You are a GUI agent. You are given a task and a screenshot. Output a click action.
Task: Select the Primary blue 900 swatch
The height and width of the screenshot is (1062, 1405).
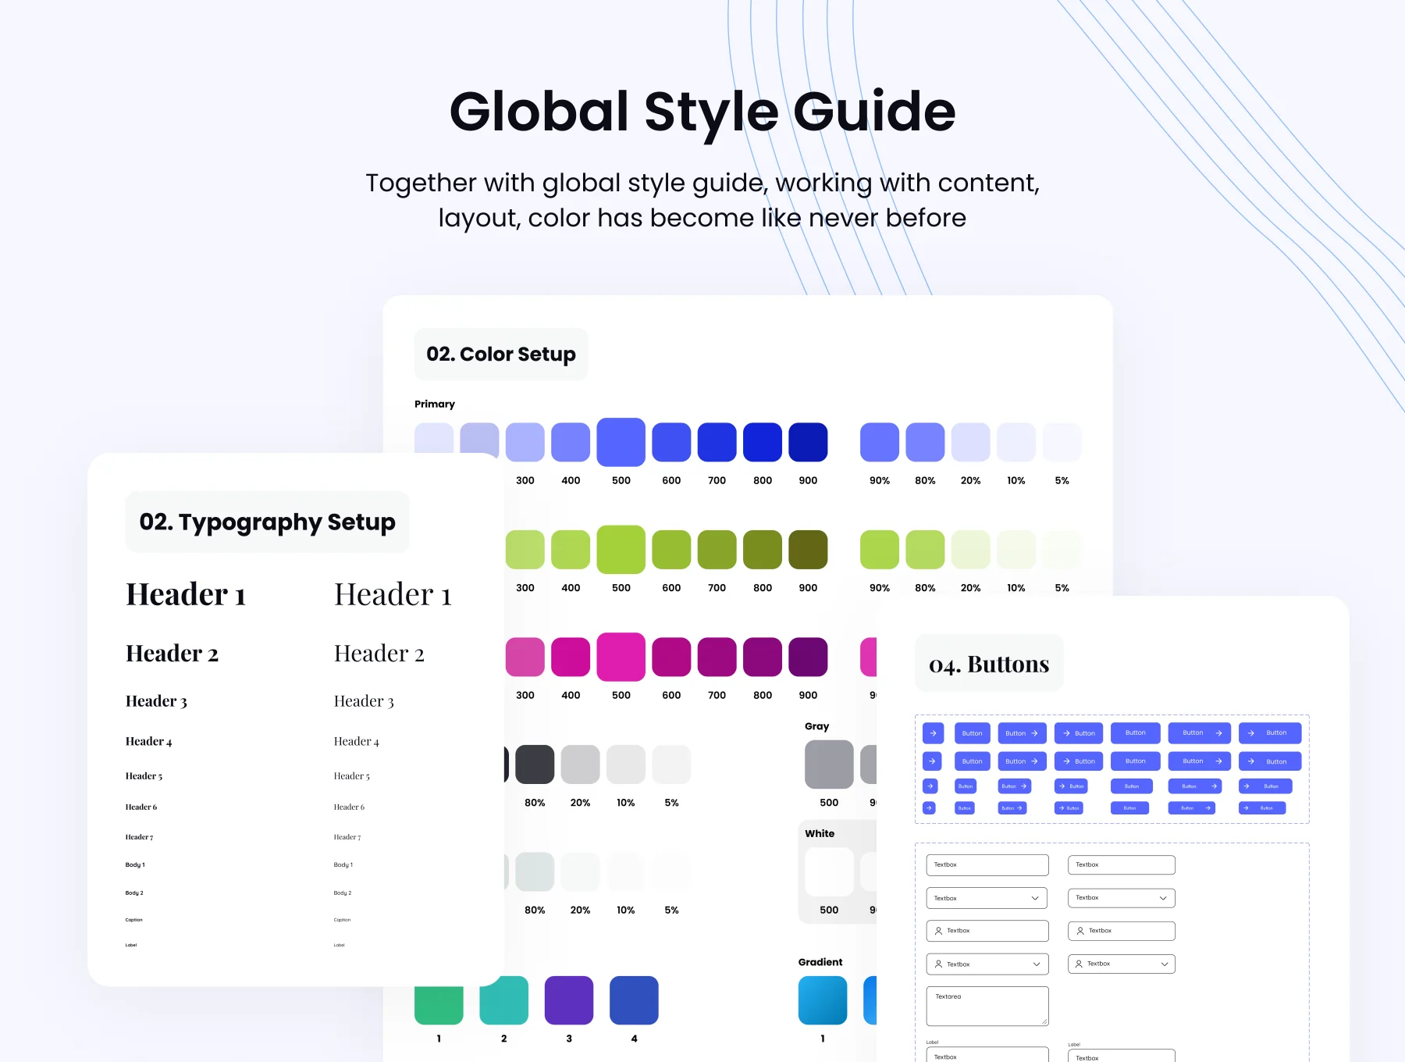click(808, 442)
